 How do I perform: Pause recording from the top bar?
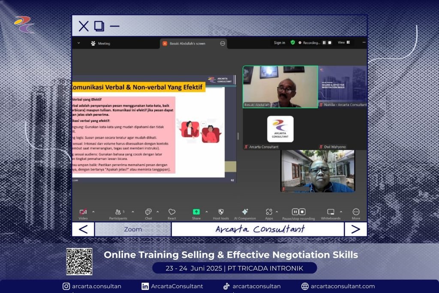[324, 42]
